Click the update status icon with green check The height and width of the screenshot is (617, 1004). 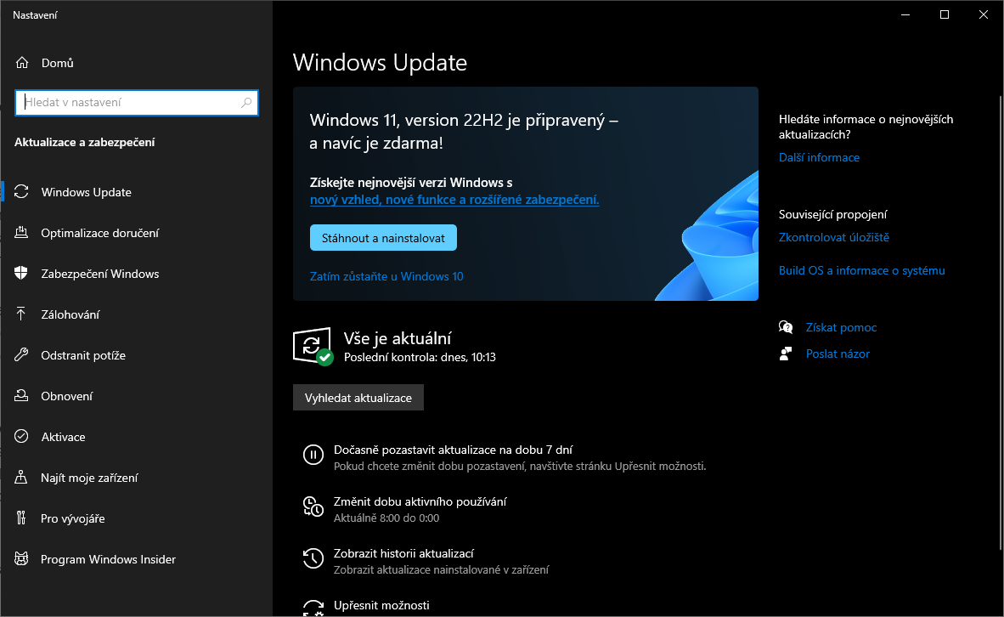313,346
